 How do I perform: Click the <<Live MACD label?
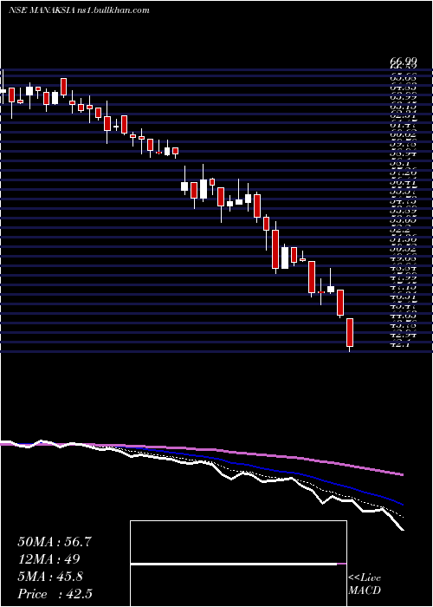[365, 584]
